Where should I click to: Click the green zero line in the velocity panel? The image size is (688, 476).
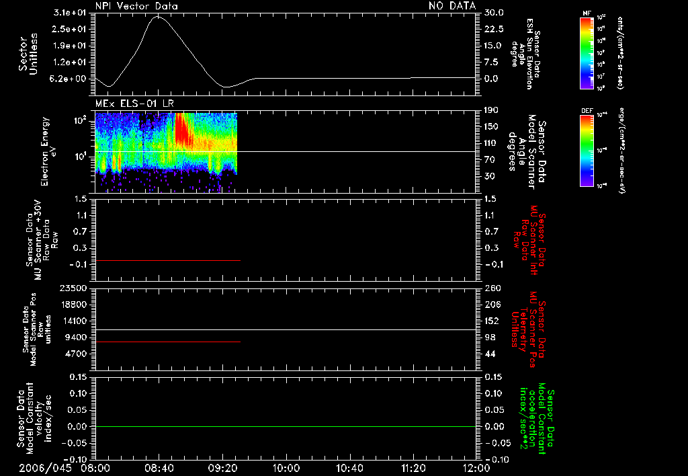pos(286,426)
